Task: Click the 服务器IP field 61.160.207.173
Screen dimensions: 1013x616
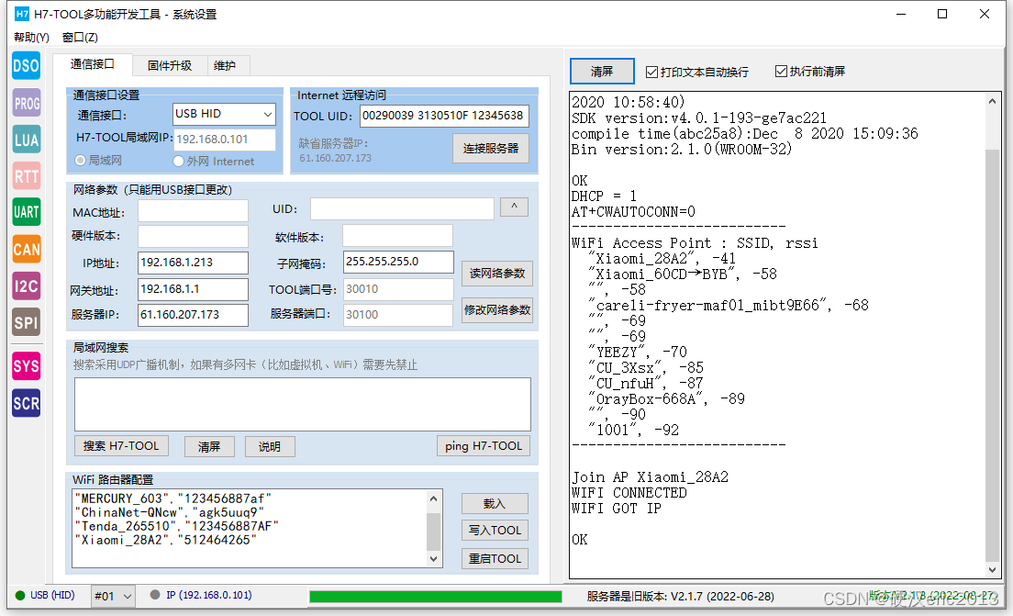Action: (193, 315)
